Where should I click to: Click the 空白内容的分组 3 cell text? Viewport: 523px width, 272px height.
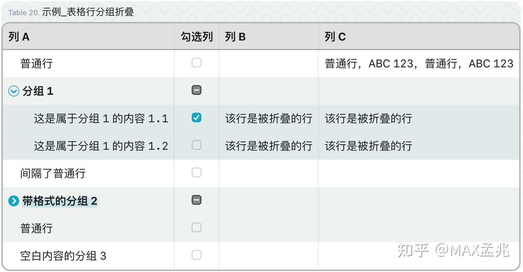[63, 256]
